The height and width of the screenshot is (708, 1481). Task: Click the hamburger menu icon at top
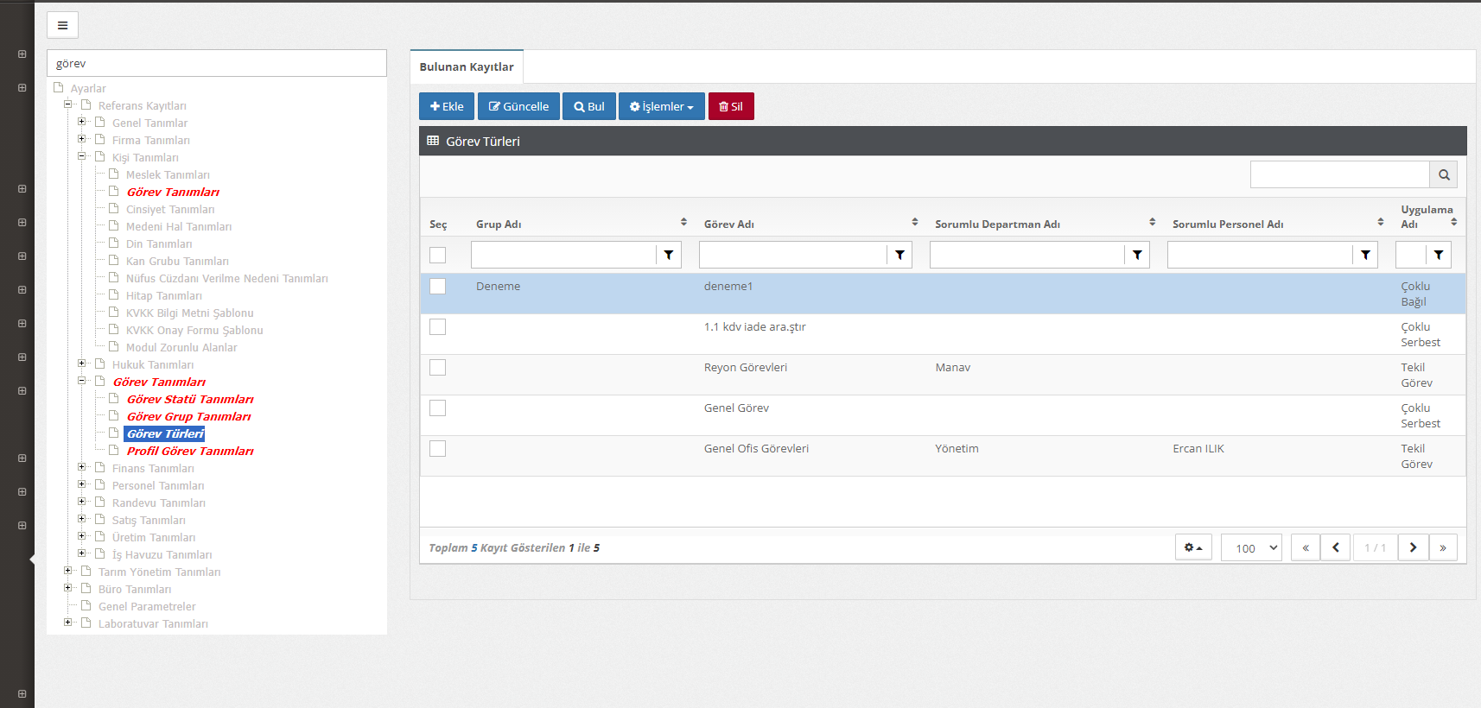point(62,25)
